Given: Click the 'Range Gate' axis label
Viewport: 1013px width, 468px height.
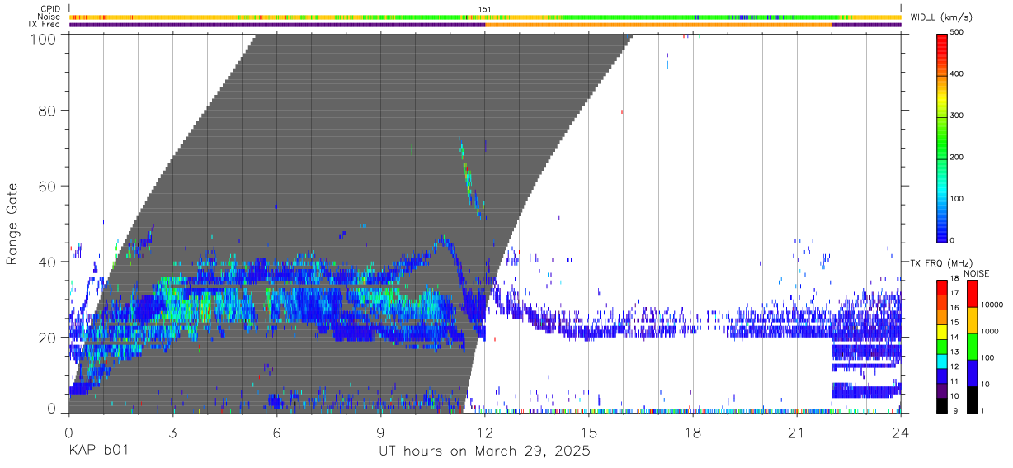Looking at the screenshot, I should pyautogui.click(x=12, y=224).
